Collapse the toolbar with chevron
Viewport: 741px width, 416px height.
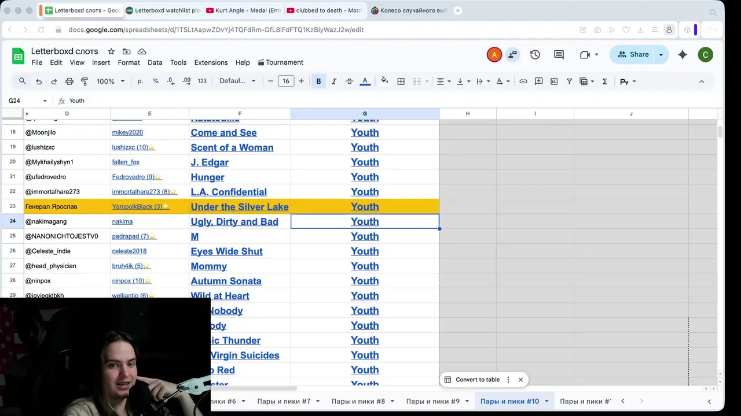click(x=702, y=81)
